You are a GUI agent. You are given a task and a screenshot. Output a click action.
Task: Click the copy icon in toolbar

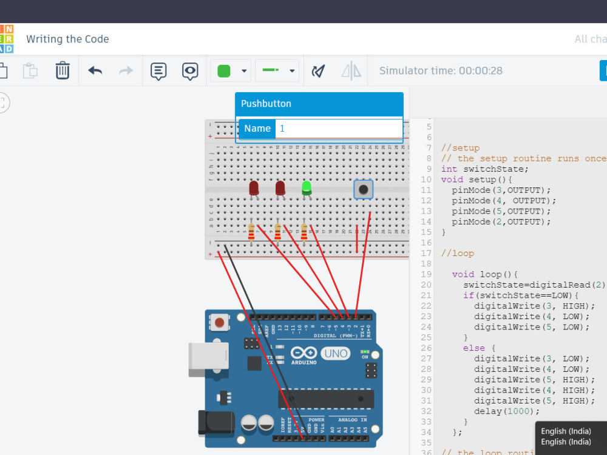[3, 71]
